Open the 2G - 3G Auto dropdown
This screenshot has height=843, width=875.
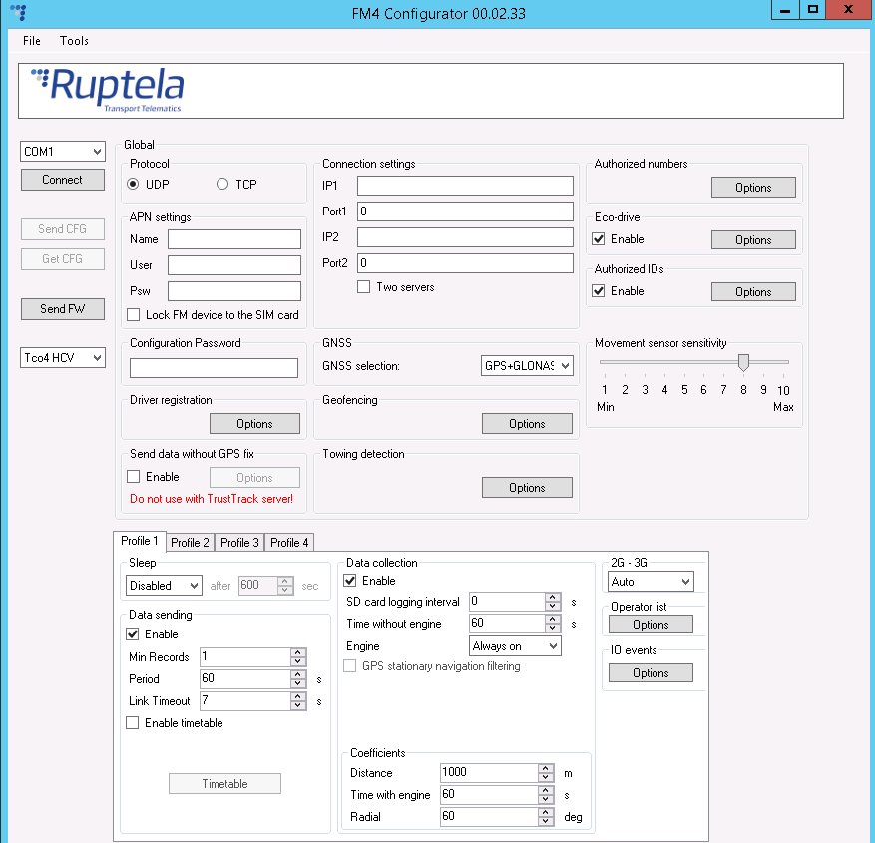[x=651, y=582]
